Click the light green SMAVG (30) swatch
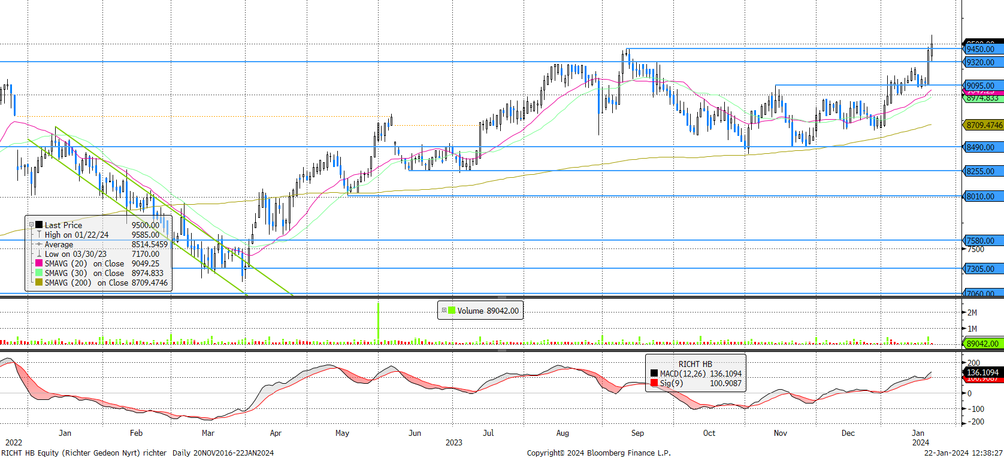The width and height of the screenshot is (1004, 458). (x=39, y=273)
